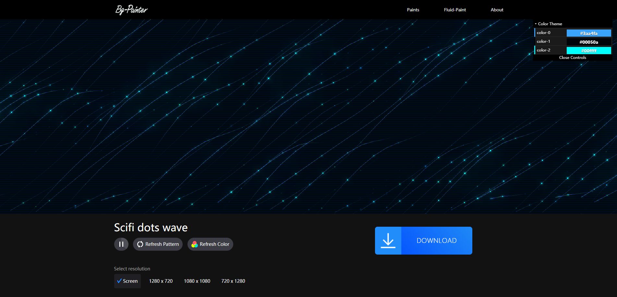Click Close Controls in the panel
Screen dimensions: 617x297
pos(573,57)
